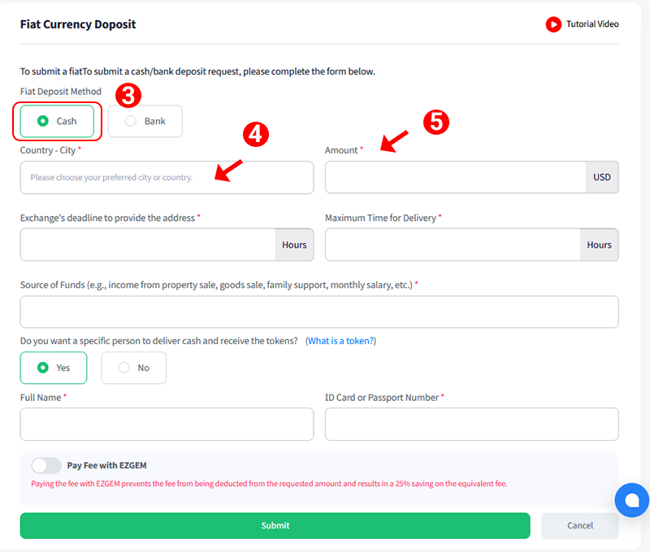Open the Country - City selector
This screenshot has width=650, height=552.
[x=167, y=178]
